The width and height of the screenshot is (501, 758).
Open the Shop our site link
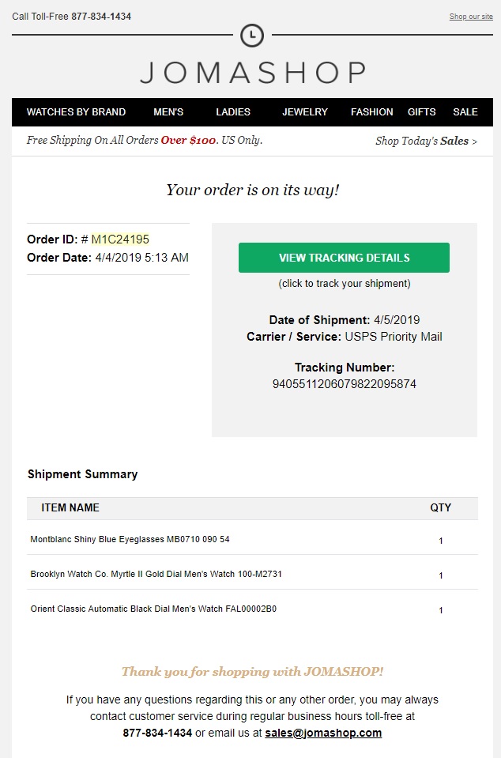pos(471,17)
